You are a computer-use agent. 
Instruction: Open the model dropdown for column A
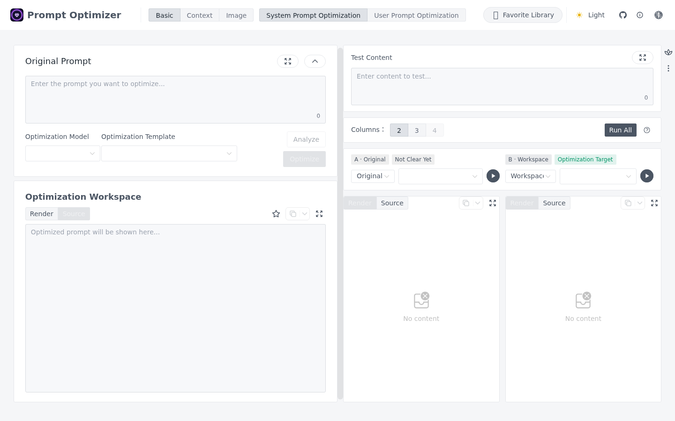[441, 176]
